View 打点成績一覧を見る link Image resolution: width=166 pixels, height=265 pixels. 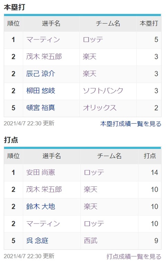point(134,256)
